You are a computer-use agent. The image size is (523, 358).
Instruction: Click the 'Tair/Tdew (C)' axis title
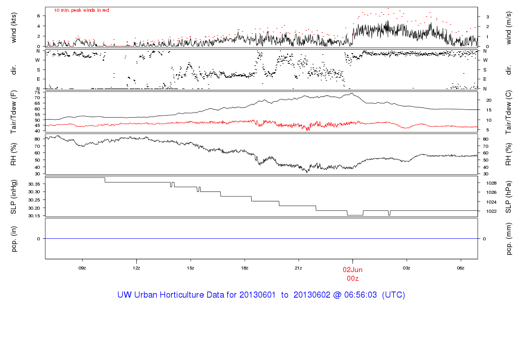[508, 112]
